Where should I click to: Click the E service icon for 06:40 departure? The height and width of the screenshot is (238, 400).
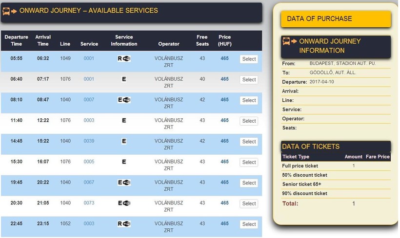124,79
